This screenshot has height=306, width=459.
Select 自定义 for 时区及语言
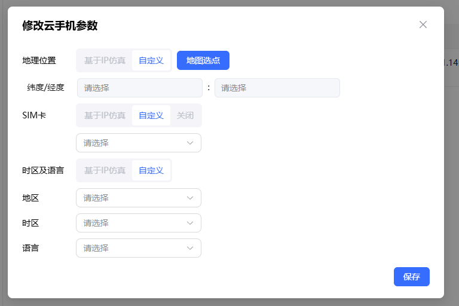tap(151, 170)
